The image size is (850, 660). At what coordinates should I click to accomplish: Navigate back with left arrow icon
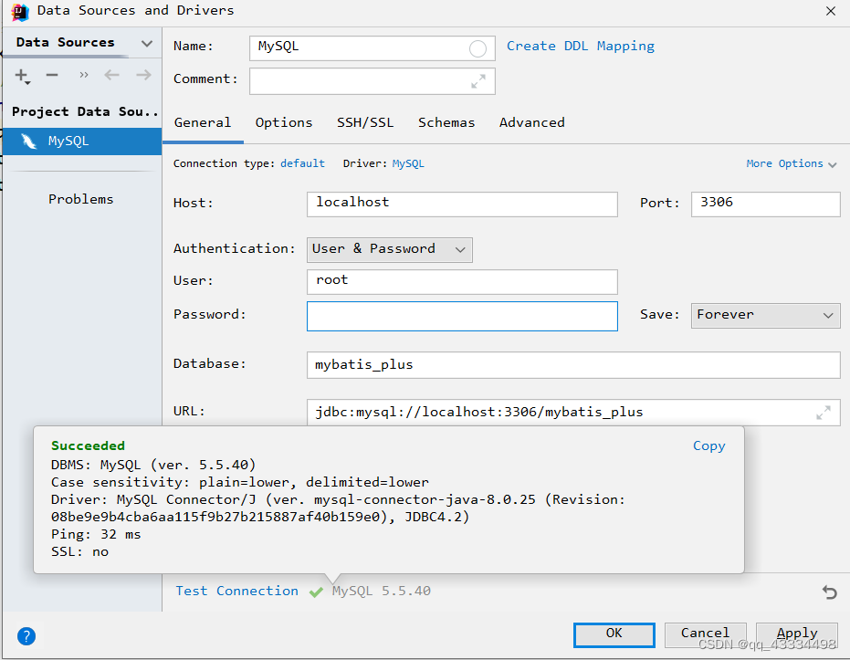[111, 75]
